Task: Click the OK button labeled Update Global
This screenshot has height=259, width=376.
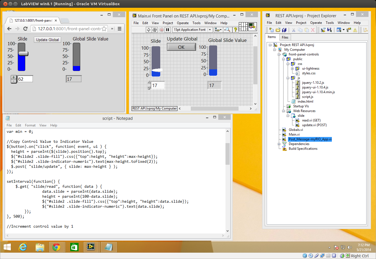Action: 181,47
